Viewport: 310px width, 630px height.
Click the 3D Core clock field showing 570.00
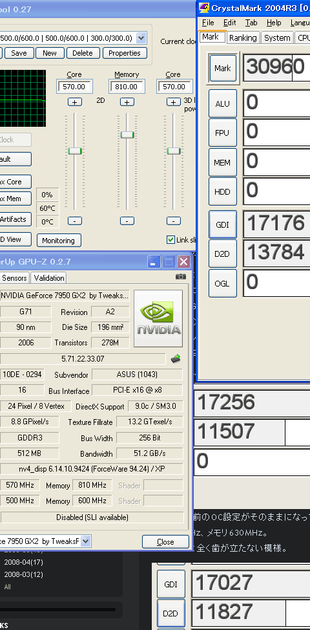click(174, 87)
